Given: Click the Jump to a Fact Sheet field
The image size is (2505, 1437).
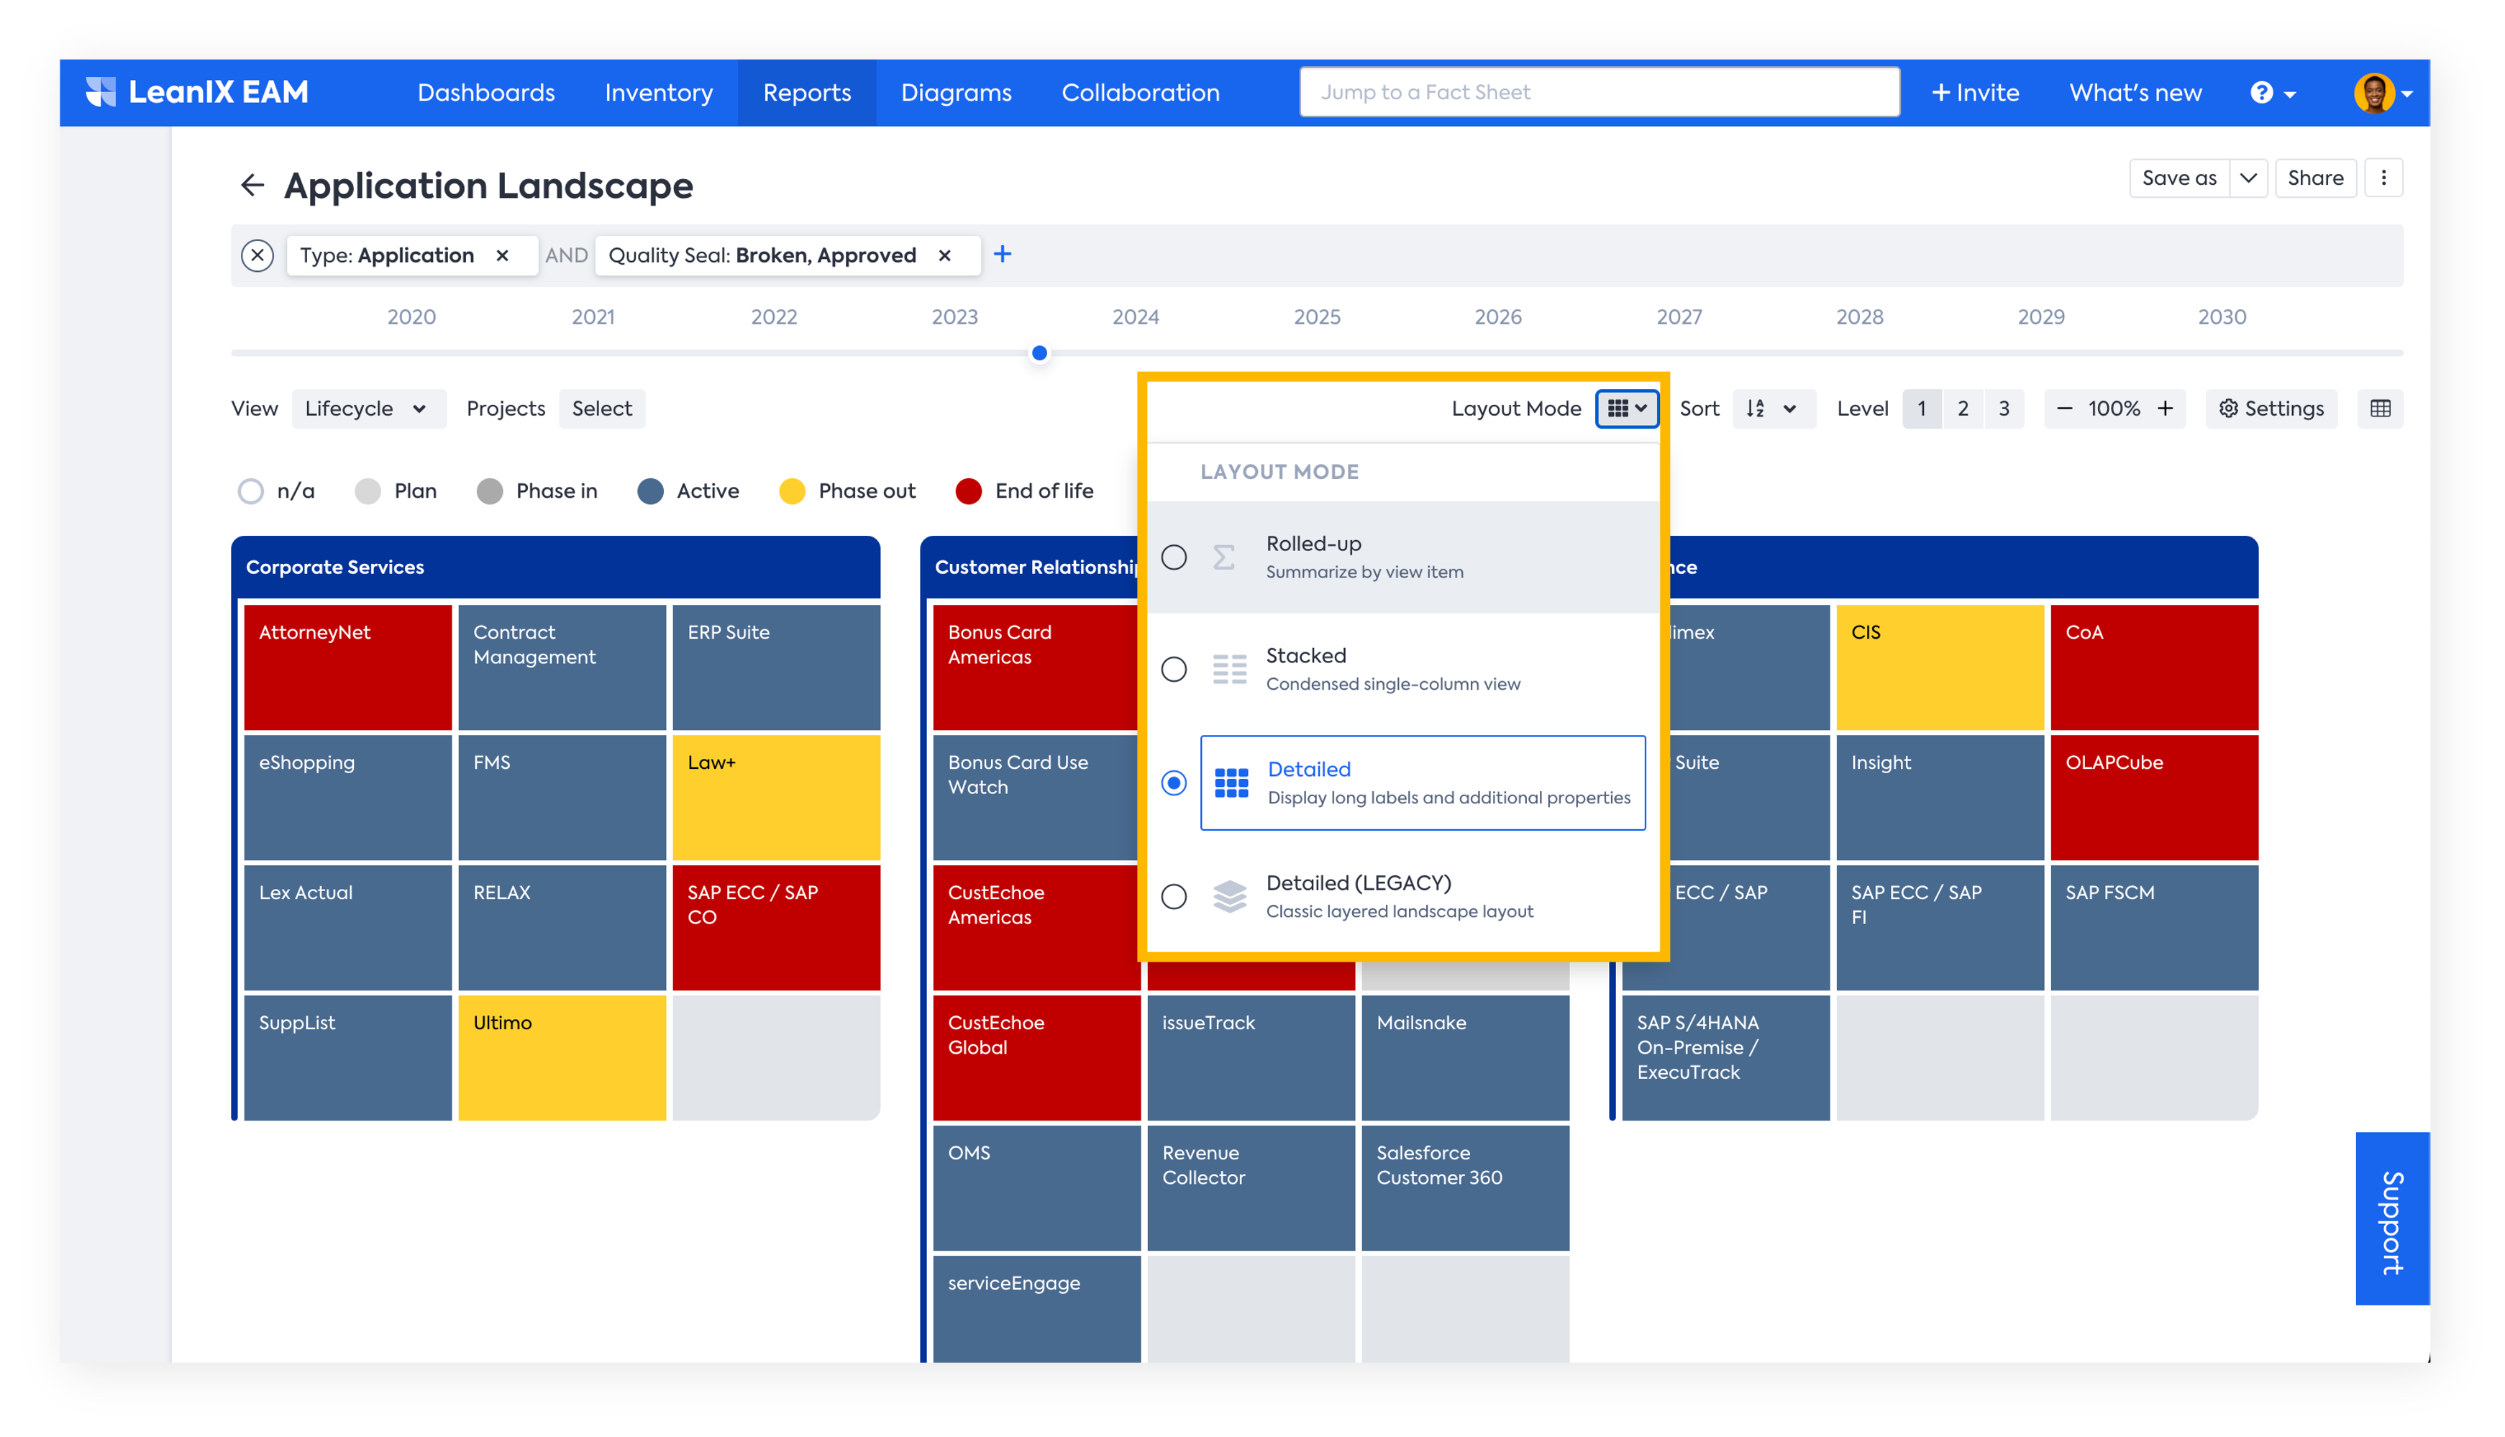Looking at the screenshot, I should point(1598,92).
